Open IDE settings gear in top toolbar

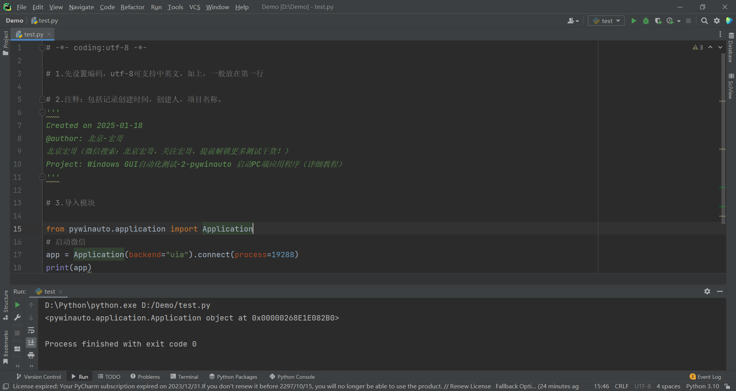point(717,21)
